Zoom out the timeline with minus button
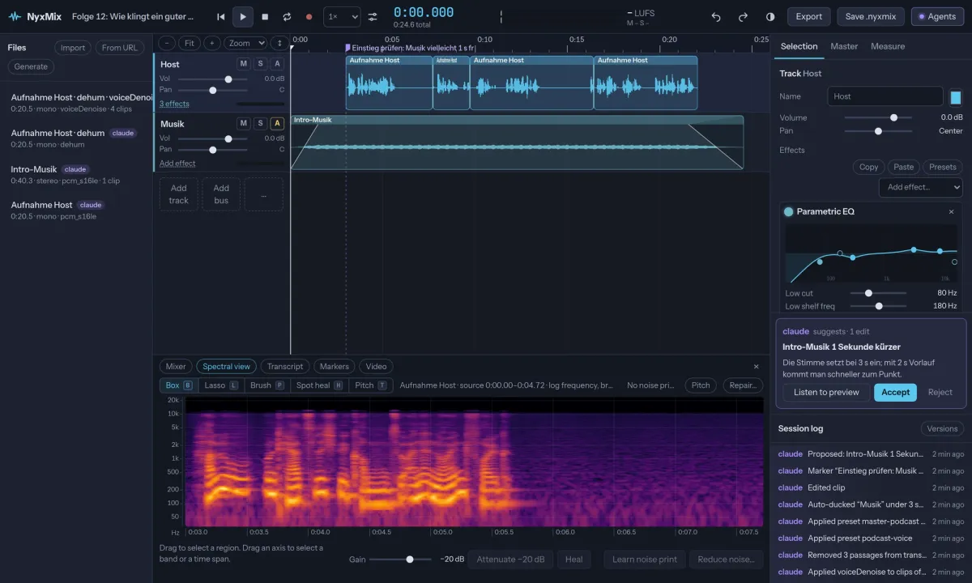Screen dimensions: 972x583 pos(167,43)
